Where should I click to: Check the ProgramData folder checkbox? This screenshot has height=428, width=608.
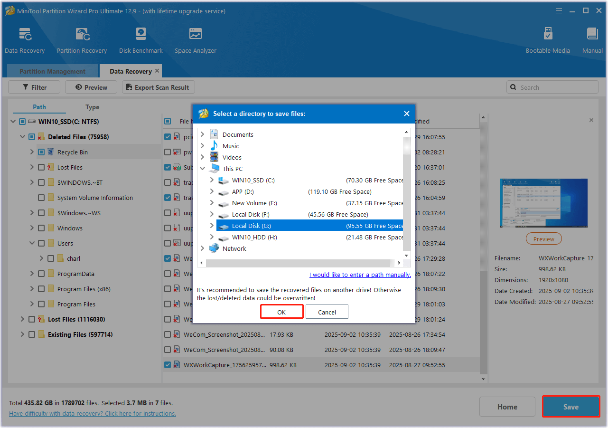[41, 274]
